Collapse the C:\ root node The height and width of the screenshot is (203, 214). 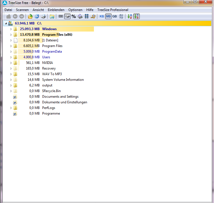[x=6, y=23]
